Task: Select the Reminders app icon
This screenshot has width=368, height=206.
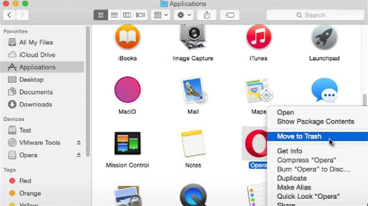Action: [x=257, y=196]
